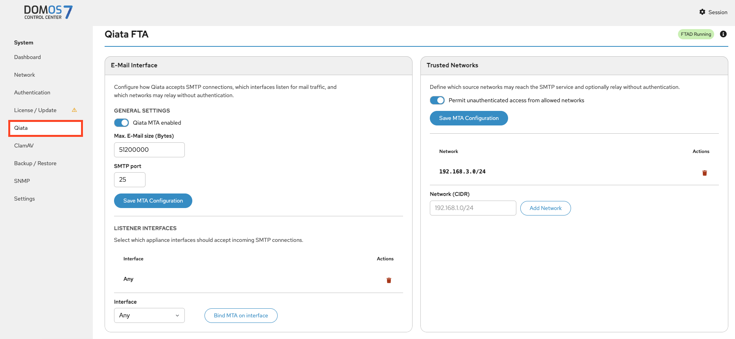
Task: Click the Max. E-Mail size field
Action: [149, 150]
